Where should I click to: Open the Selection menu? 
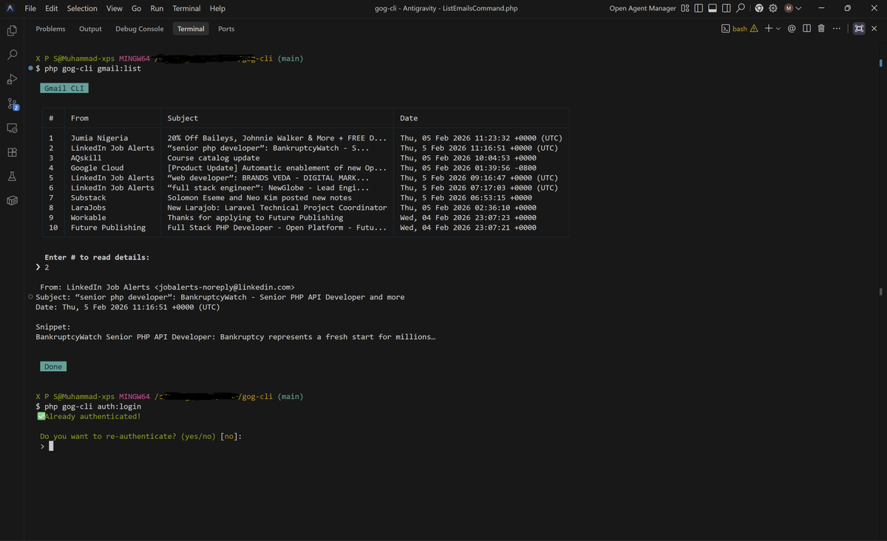click(x=82, y=8)
